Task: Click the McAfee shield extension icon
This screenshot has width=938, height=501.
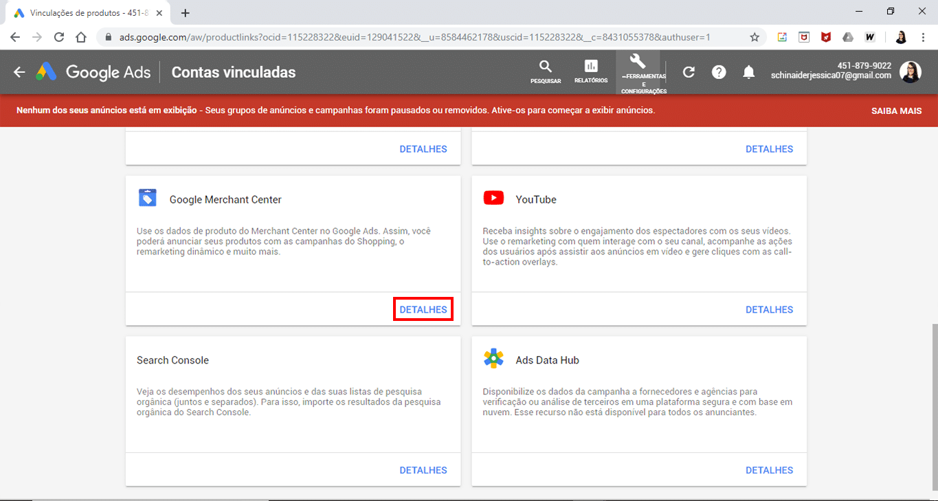Action: coord(826,37)
